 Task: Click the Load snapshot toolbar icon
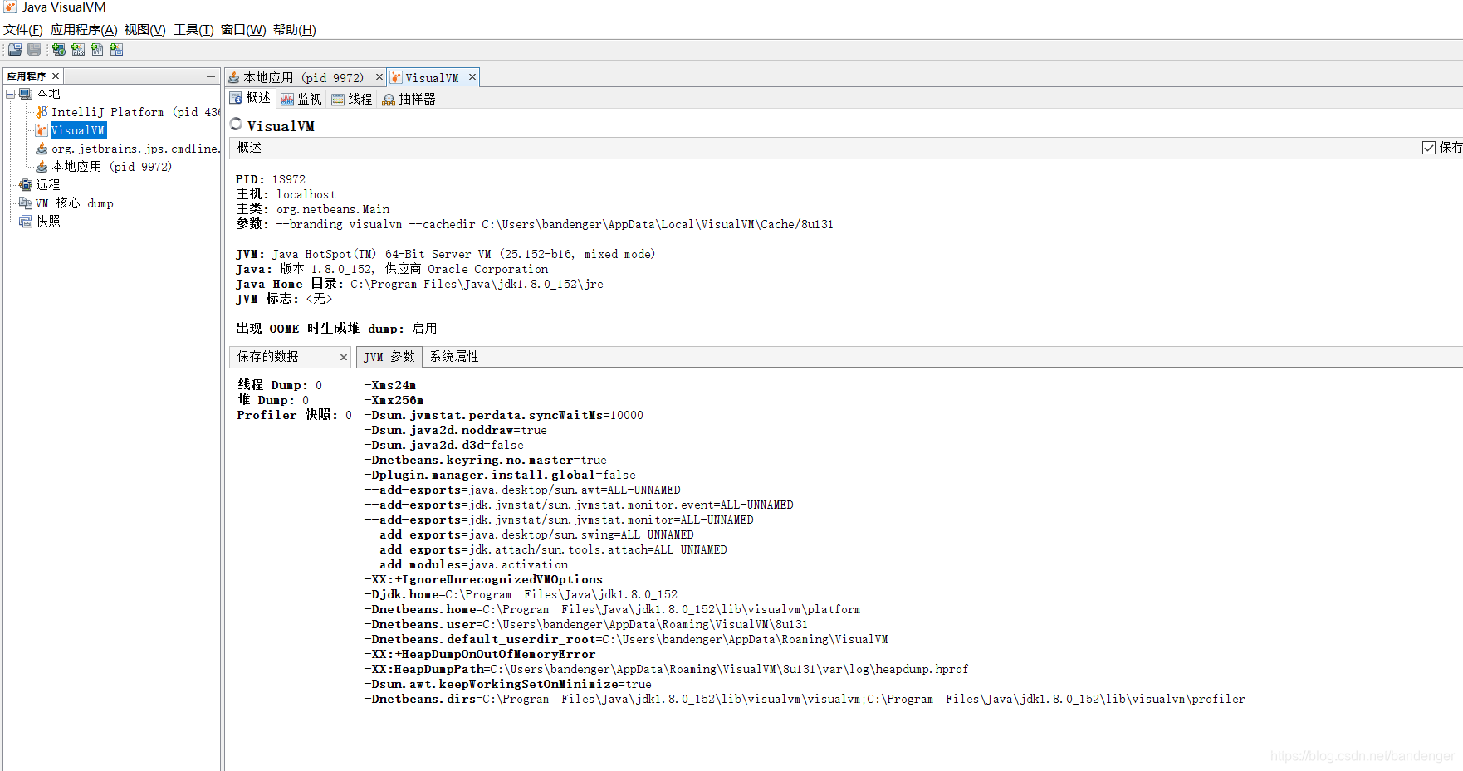click(x=15, y=50)
